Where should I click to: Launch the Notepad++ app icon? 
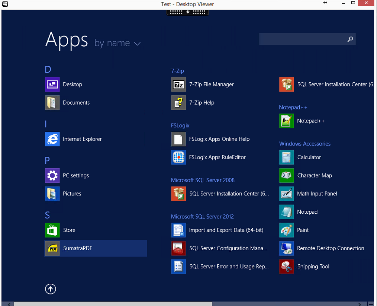286,121
